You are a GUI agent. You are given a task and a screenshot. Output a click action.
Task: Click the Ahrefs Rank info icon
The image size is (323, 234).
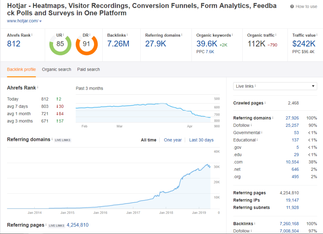[33, 35]
